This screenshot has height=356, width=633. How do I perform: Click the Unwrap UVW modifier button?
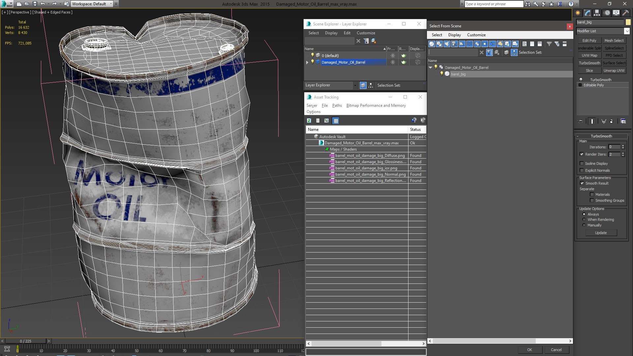tap(614, 71)
